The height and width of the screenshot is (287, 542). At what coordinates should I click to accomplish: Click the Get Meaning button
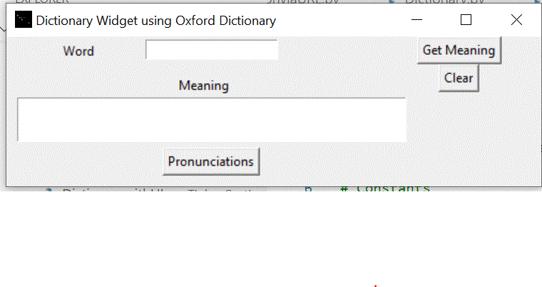[x=459, y=50]
